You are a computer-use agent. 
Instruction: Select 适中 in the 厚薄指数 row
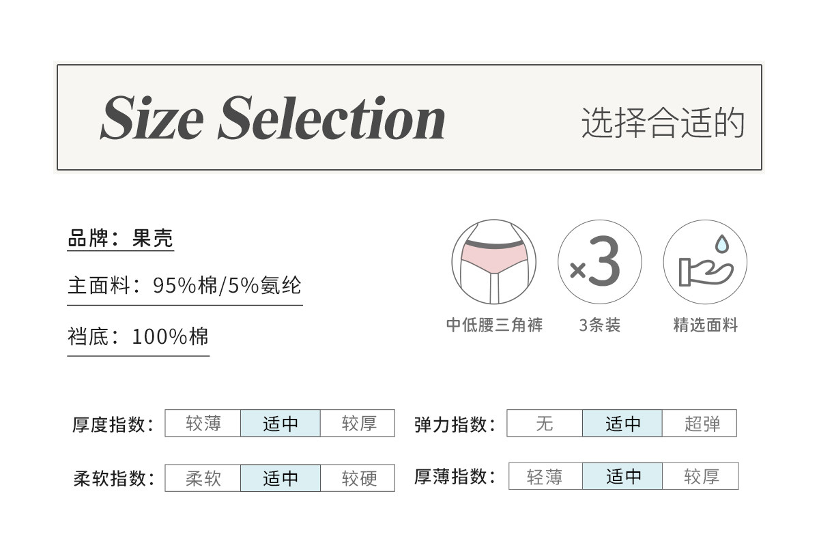coord(622,476)
